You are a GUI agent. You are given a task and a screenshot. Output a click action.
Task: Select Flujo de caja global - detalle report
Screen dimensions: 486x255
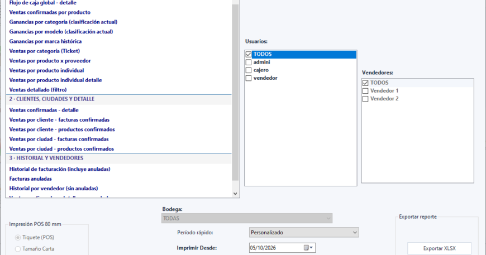pos(43,3)
